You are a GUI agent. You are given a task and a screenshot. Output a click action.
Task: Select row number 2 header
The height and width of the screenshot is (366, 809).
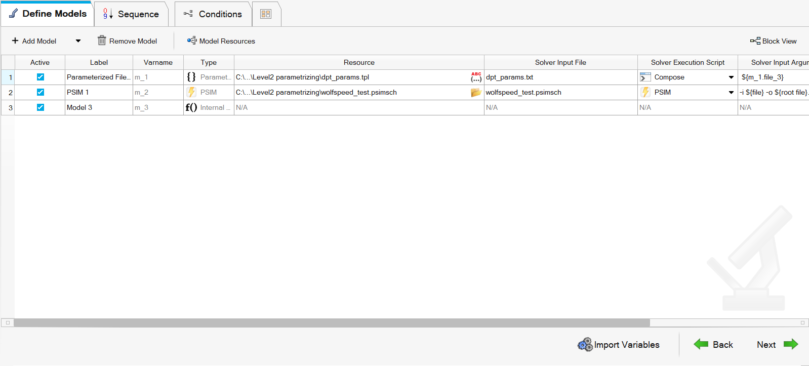(x=8, y=92)
